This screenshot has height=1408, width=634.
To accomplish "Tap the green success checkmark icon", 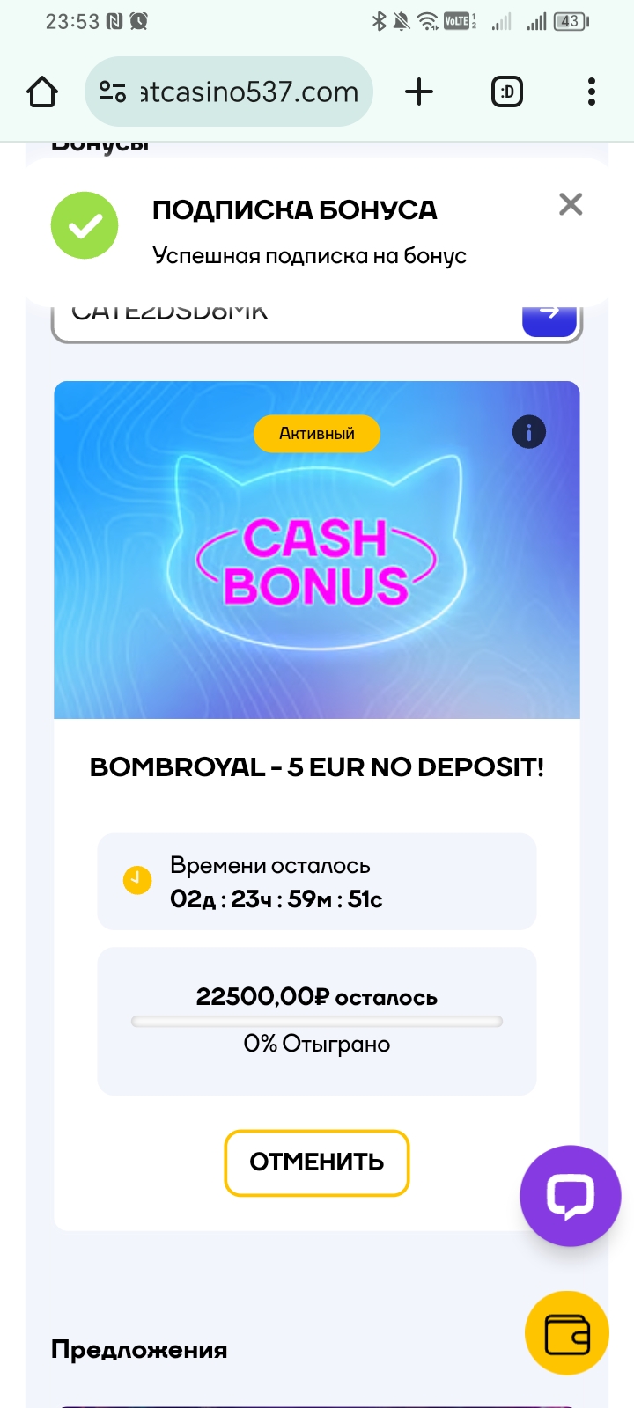I will (x=85, y=225).
